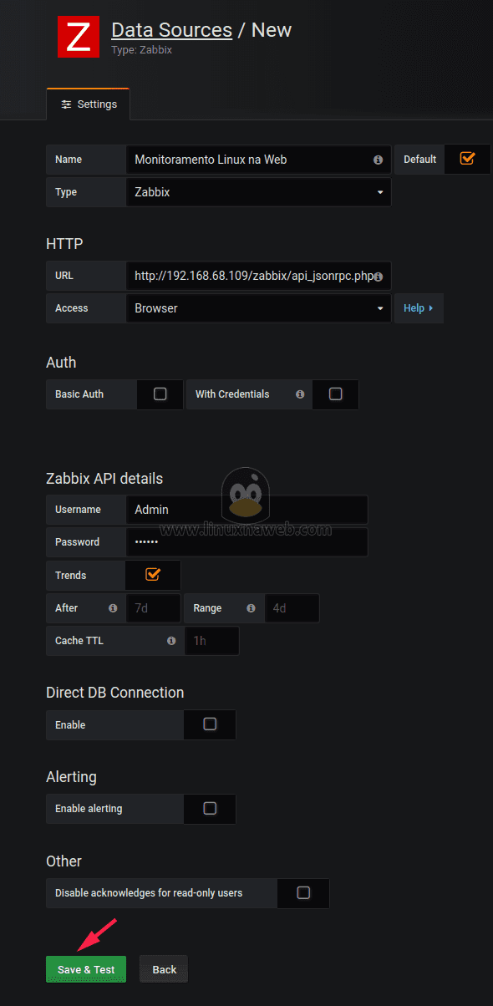Click the info icon next to After
Viewport: 493px width, 1006px height.
[113, 608]
